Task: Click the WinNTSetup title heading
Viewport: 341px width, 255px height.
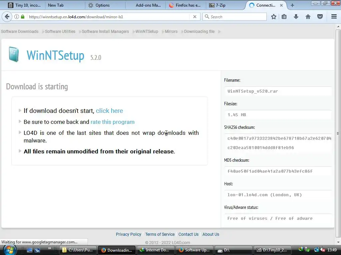Action: click(x=56, y=55)
